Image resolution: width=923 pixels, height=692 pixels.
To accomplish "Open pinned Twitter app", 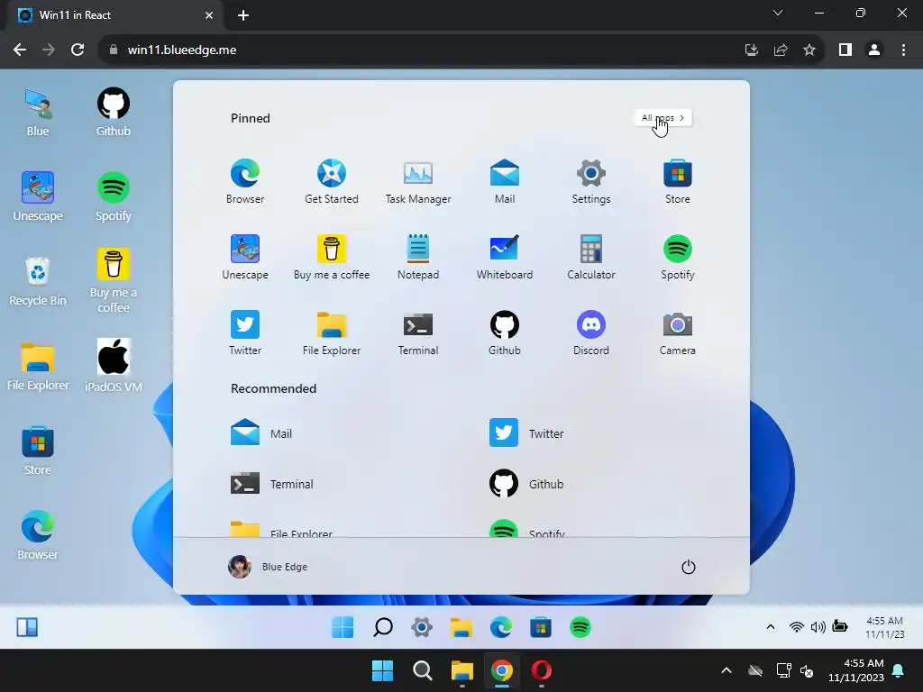I will [x=245, y=333].
